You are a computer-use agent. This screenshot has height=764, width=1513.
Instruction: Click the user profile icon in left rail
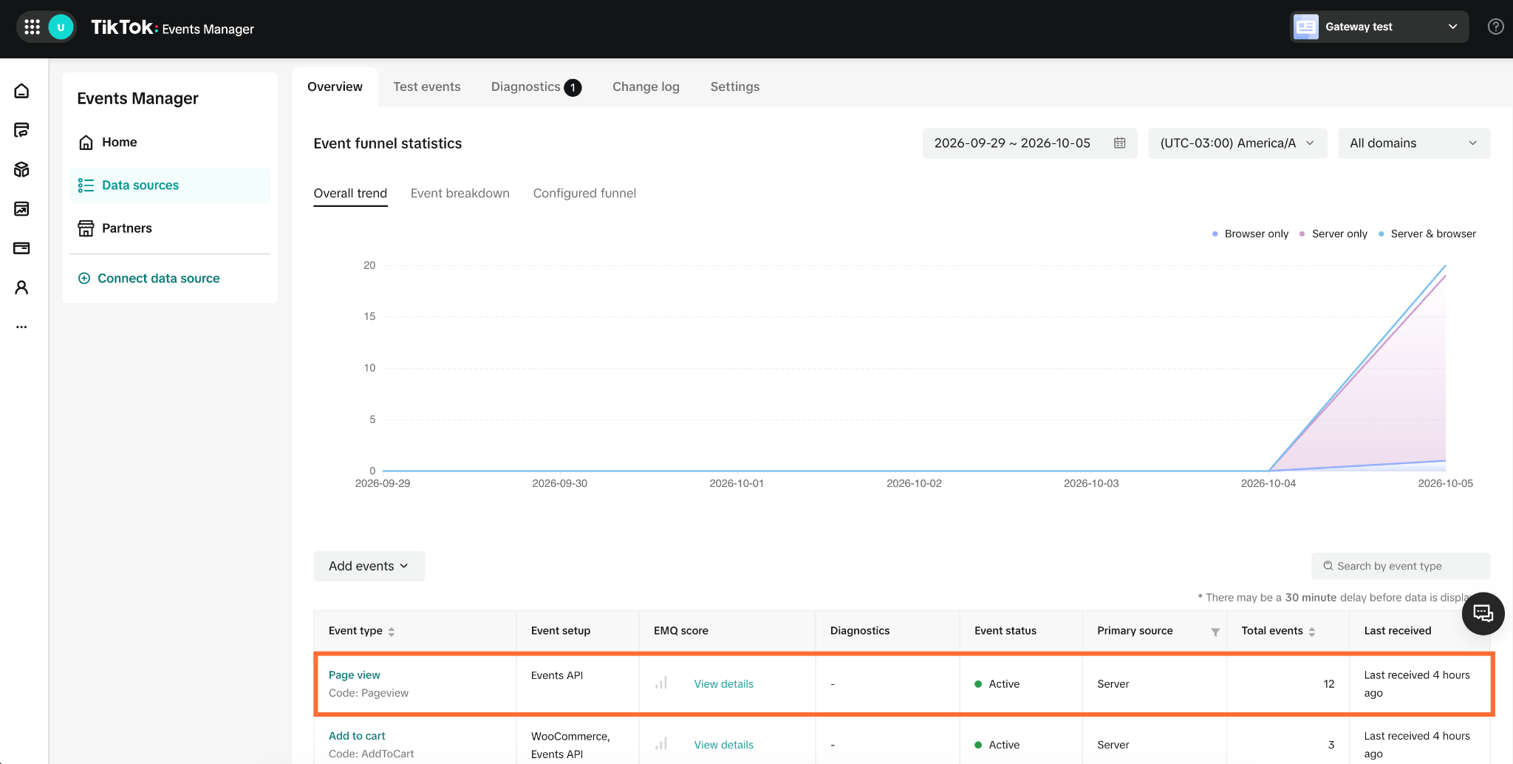click(x=21, y=287)
